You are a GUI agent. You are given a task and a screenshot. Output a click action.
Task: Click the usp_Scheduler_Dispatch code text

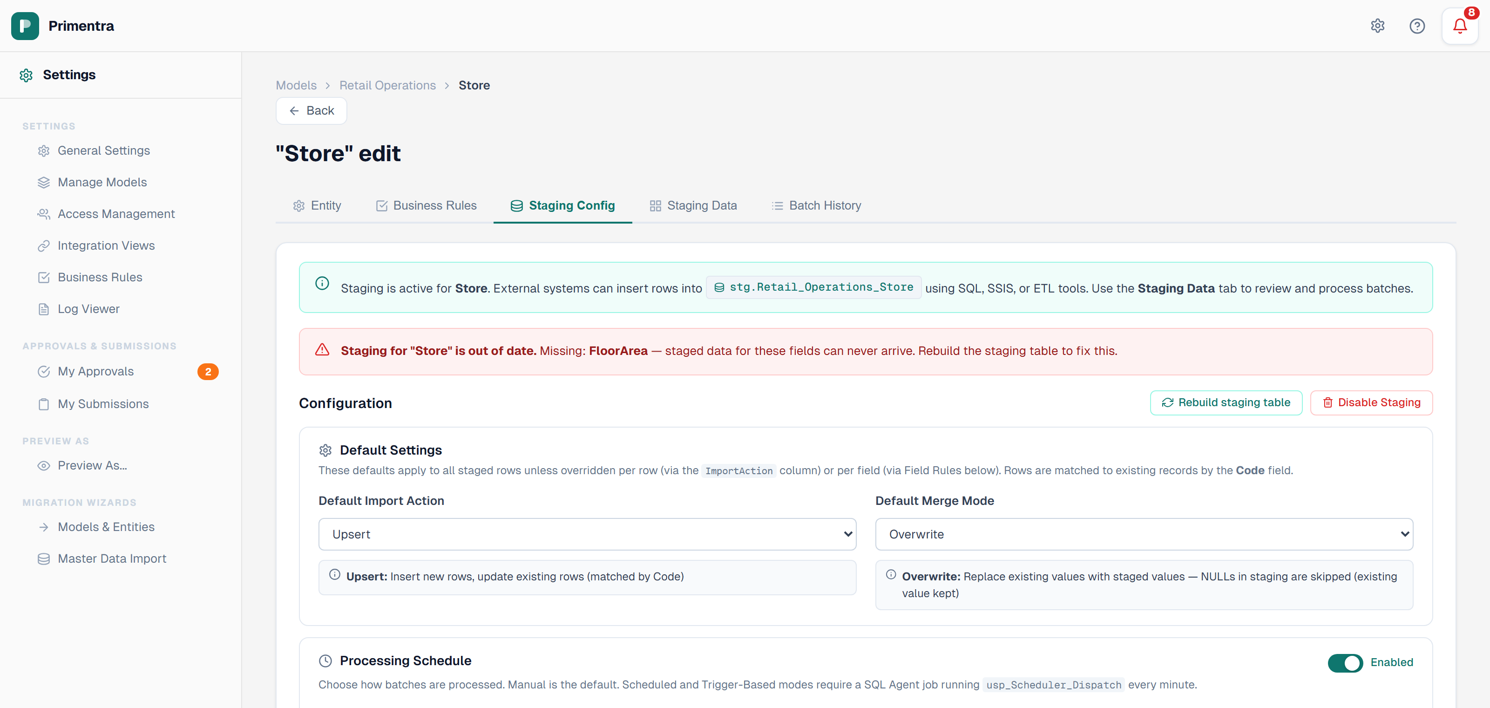pyautogui.click(x=1053, y=686)
